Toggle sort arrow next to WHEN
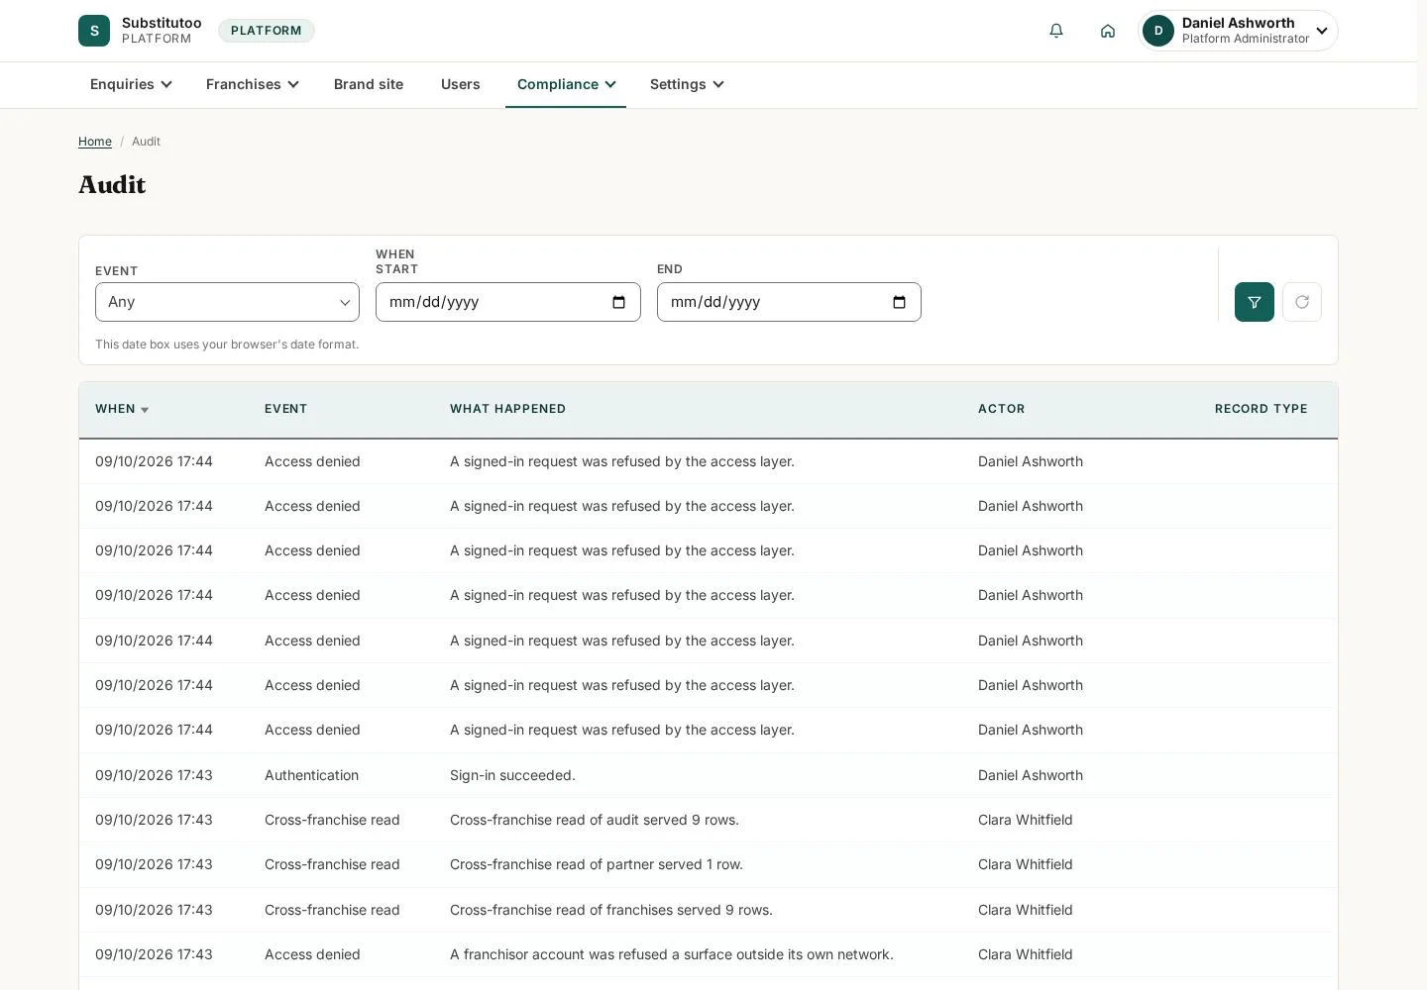Screen dimensions: 1427x990 pos(145,410)
